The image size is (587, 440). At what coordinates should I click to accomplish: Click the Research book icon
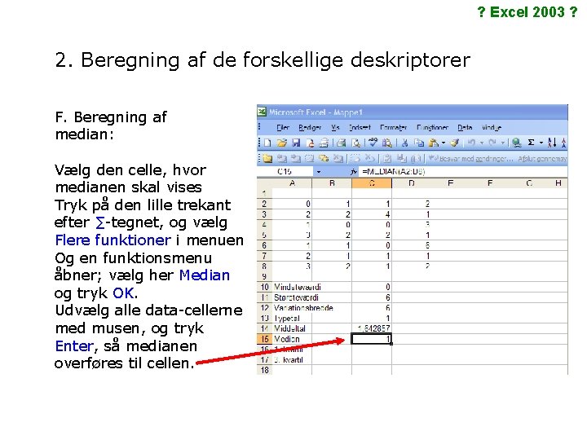tap(386, 143)
